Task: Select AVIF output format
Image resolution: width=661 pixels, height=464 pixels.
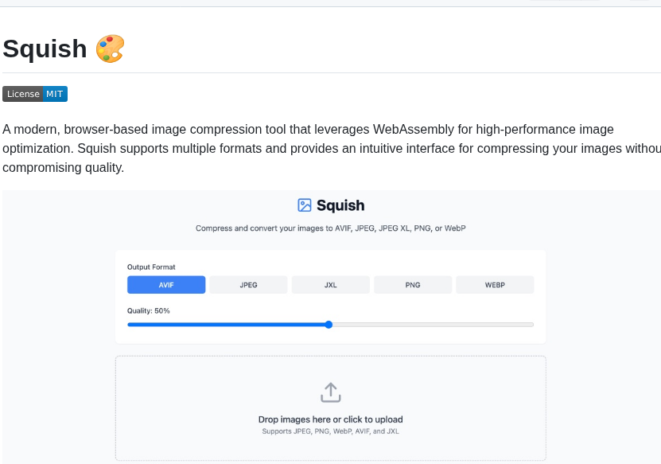Action: [x=166, y=285]
